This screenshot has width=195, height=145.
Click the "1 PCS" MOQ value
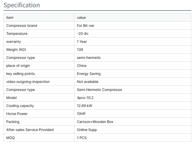[x=82, y=138]
